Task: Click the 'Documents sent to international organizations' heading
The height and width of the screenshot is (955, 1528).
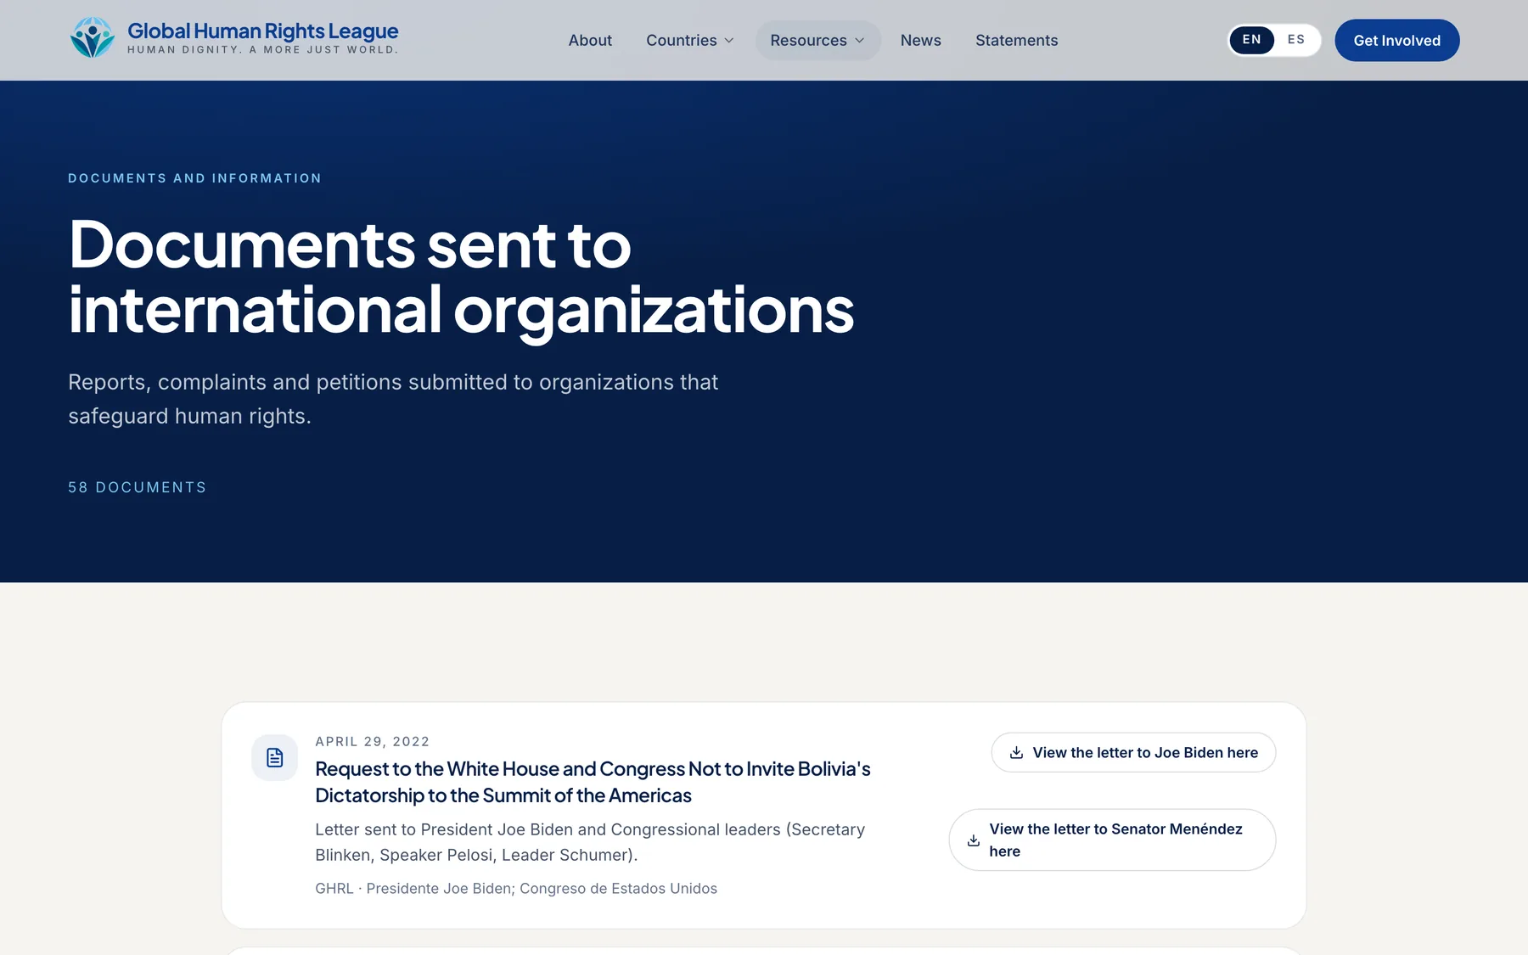Action: (x=461, y=277)
